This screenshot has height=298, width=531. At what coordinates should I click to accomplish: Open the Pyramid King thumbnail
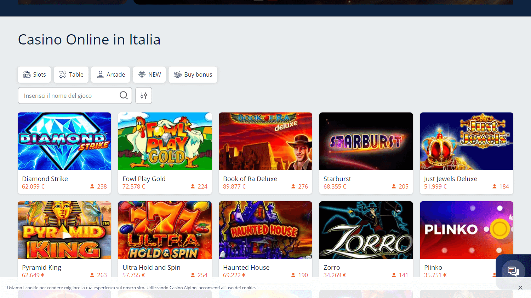tap(64, 230)
